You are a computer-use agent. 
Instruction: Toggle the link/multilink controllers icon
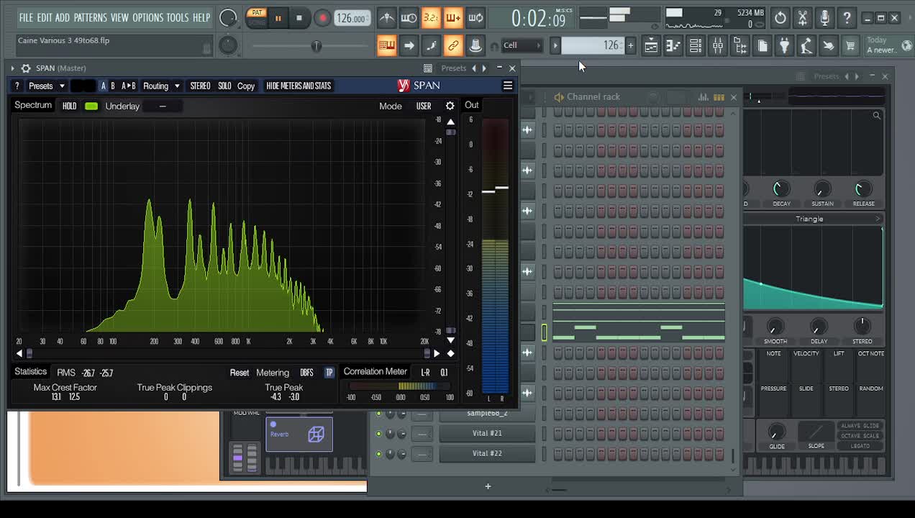pos(453,46)
